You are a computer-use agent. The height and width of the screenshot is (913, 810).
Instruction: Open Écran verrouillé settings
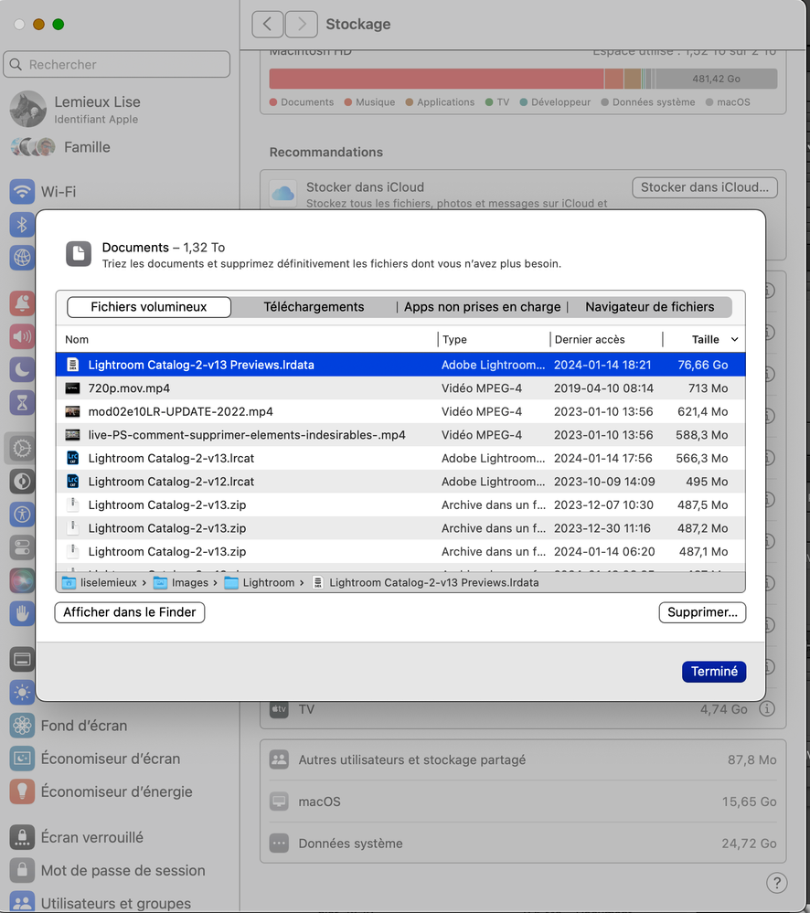[x=76, y=837]
